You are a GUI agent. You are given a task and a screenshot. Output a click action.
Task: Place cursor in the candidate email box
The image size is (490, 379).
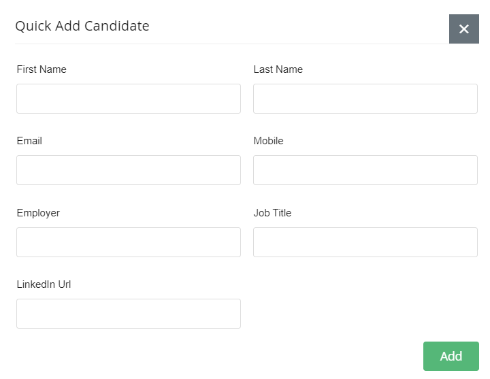pos(129,170)
